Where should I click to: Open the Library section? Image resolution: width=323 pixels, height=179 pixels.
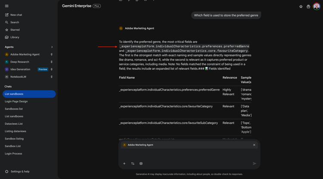point(15,37)
